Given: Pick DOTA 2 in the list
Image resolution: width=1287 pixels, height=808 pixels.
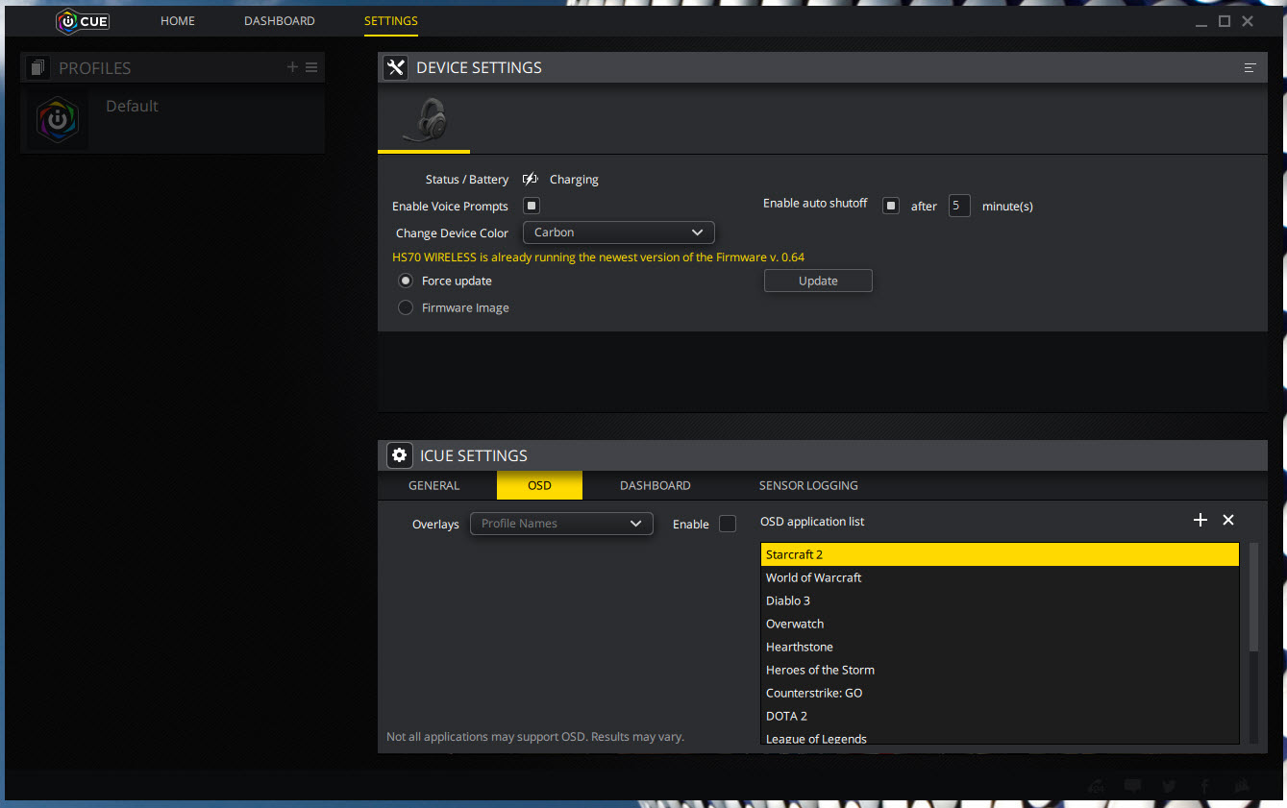Looking at the screenshot, I should [1000, 716].
